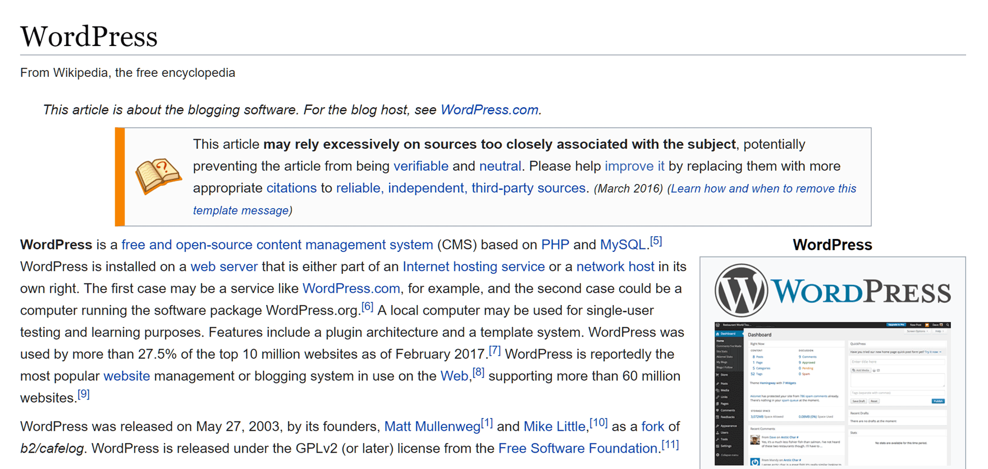Screen dimensions: 988x469
Task: Open the 'network host' link
Action: [x=615, y=266]
